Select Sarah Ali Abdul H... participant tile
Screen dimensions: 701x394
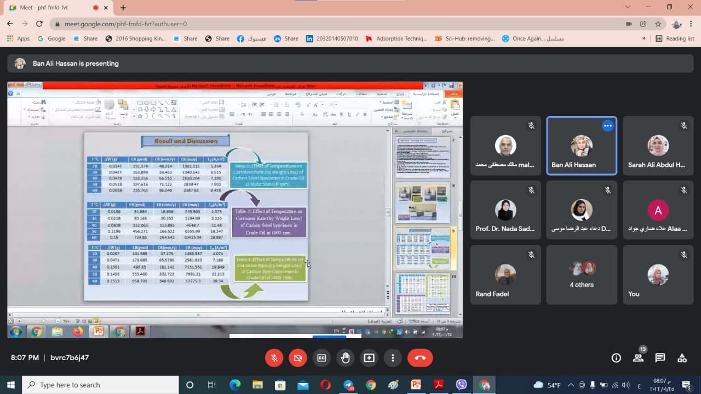[x=658, y=146]
